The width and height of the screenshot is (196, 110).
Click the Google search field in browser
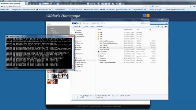coord(172,6)
